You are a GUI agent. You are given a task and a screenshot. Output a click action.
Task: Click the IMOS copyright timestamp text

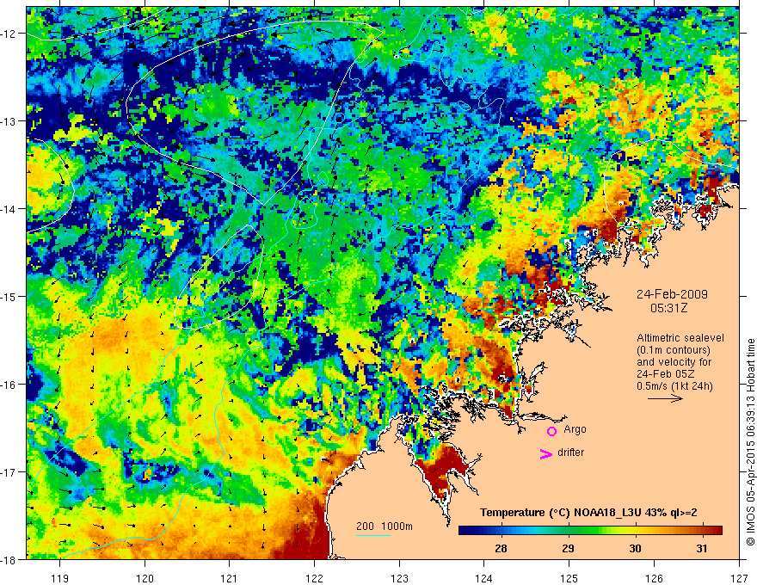pos(751,442)
